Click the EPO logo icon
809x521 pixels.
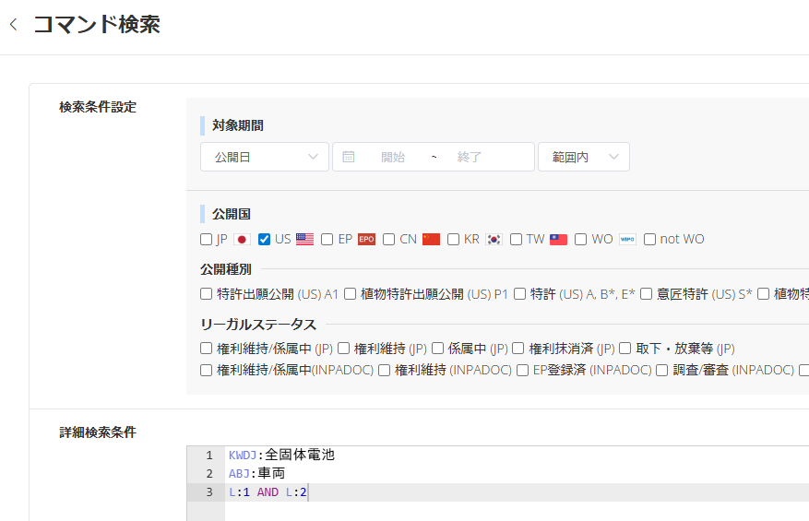[x=366, y=240]
